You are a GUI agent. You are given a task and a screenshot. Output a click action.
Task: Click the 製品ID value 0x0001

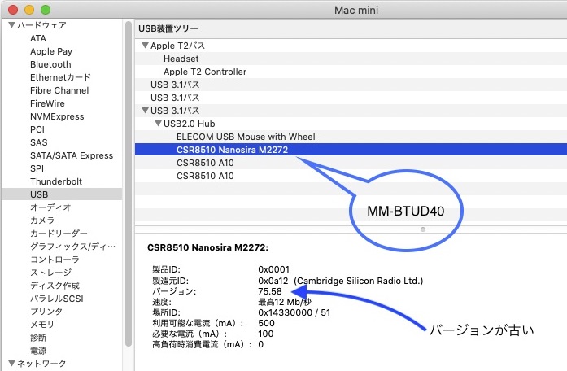point(273,270)
